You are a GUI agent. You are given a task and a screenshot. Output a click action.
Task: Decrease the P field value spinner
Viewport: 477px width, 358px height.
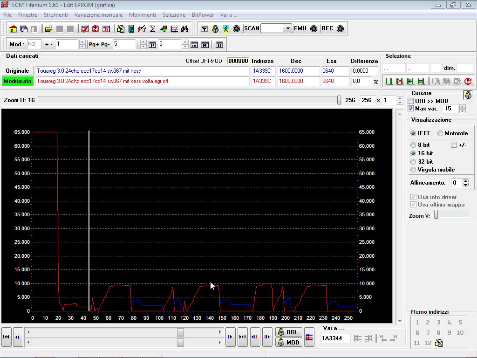click(x=185, y=47)
